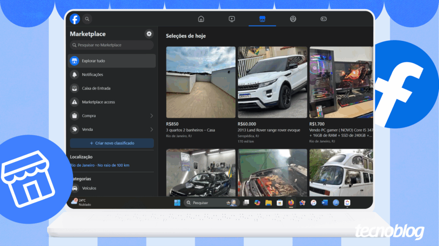
Task: Open the star-shaped app on the taskbar
Action: (x=302, y=203)
